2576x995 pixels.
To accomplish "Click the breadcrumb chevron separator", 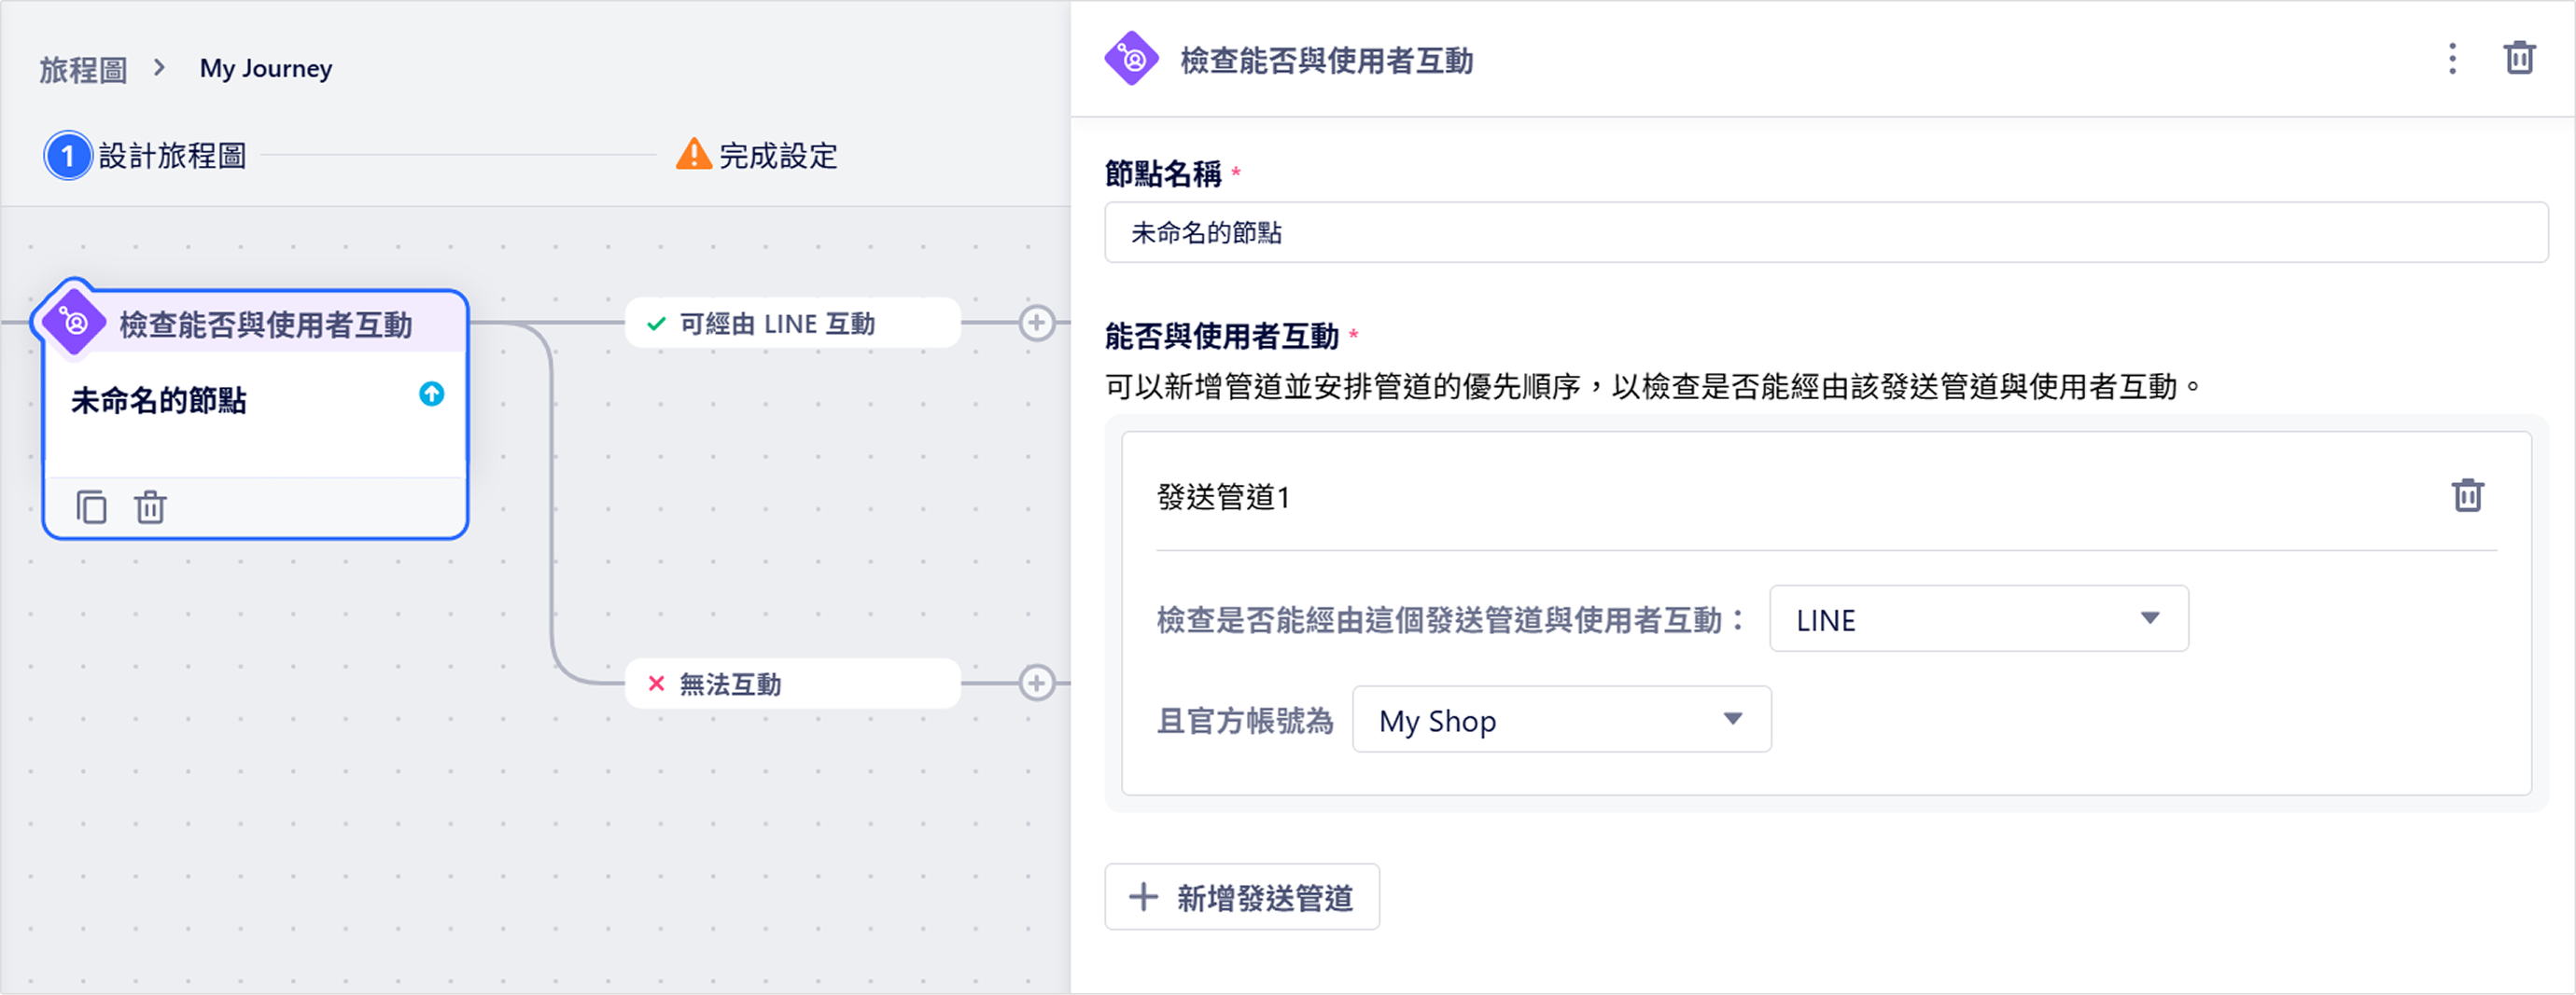I will [x=160, y=68].
